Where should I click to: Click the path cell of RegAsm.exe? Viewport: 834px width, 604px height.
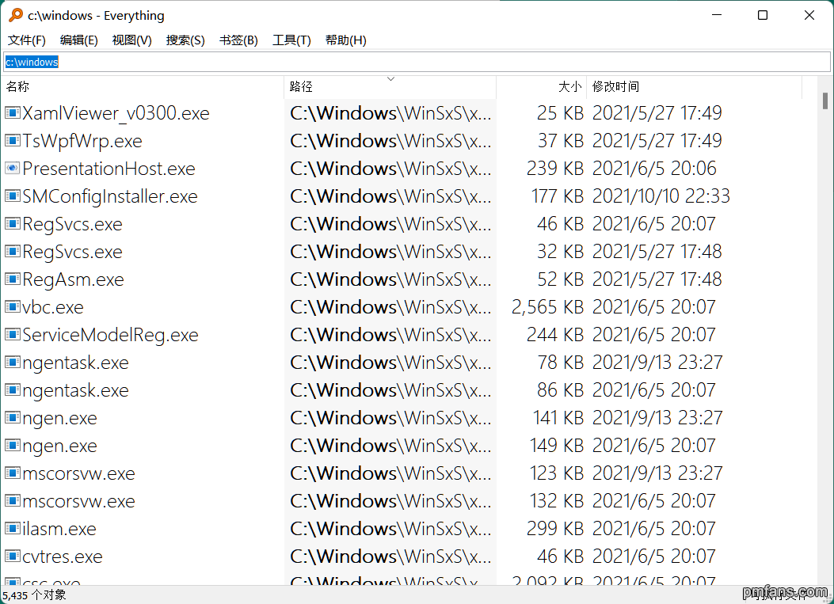(390, 279)
